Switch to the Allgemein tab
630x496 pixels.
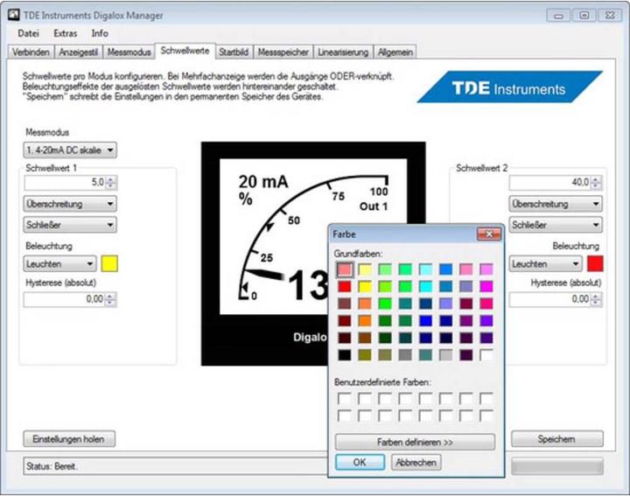tap(395, 52)
